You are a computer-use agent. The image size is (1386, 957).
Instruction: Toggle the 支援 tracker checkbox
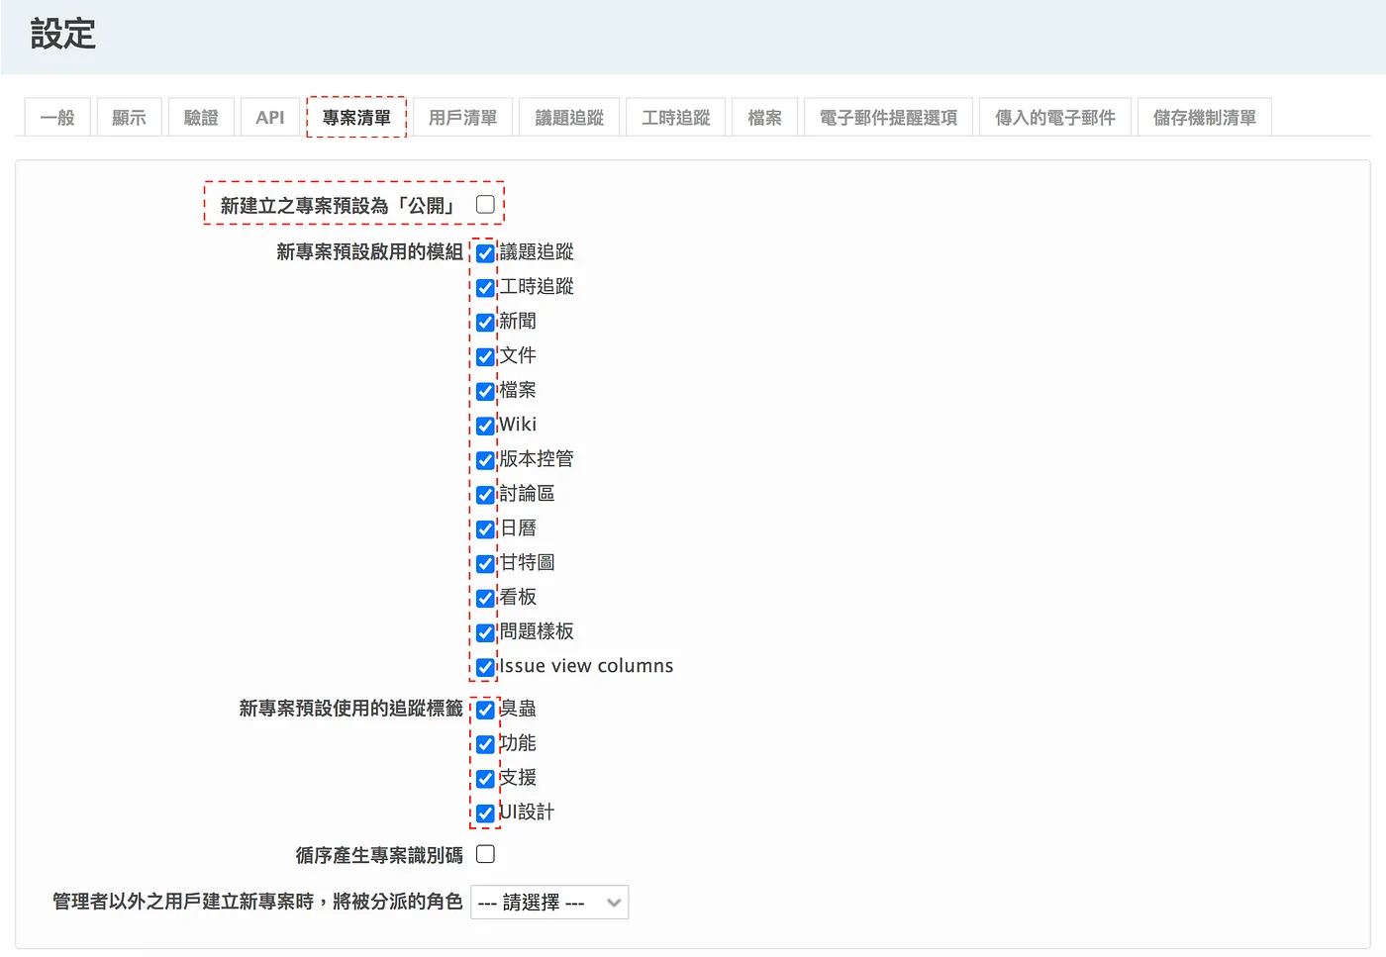[x=485, y=779]
